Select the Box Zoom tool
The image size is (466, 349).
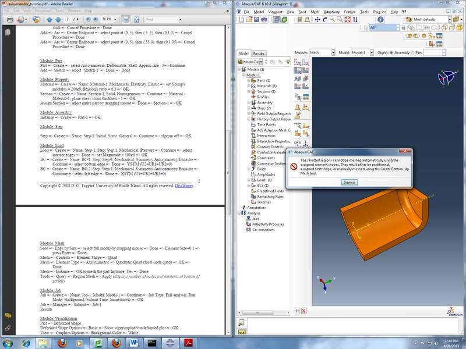tap(340, 20)
